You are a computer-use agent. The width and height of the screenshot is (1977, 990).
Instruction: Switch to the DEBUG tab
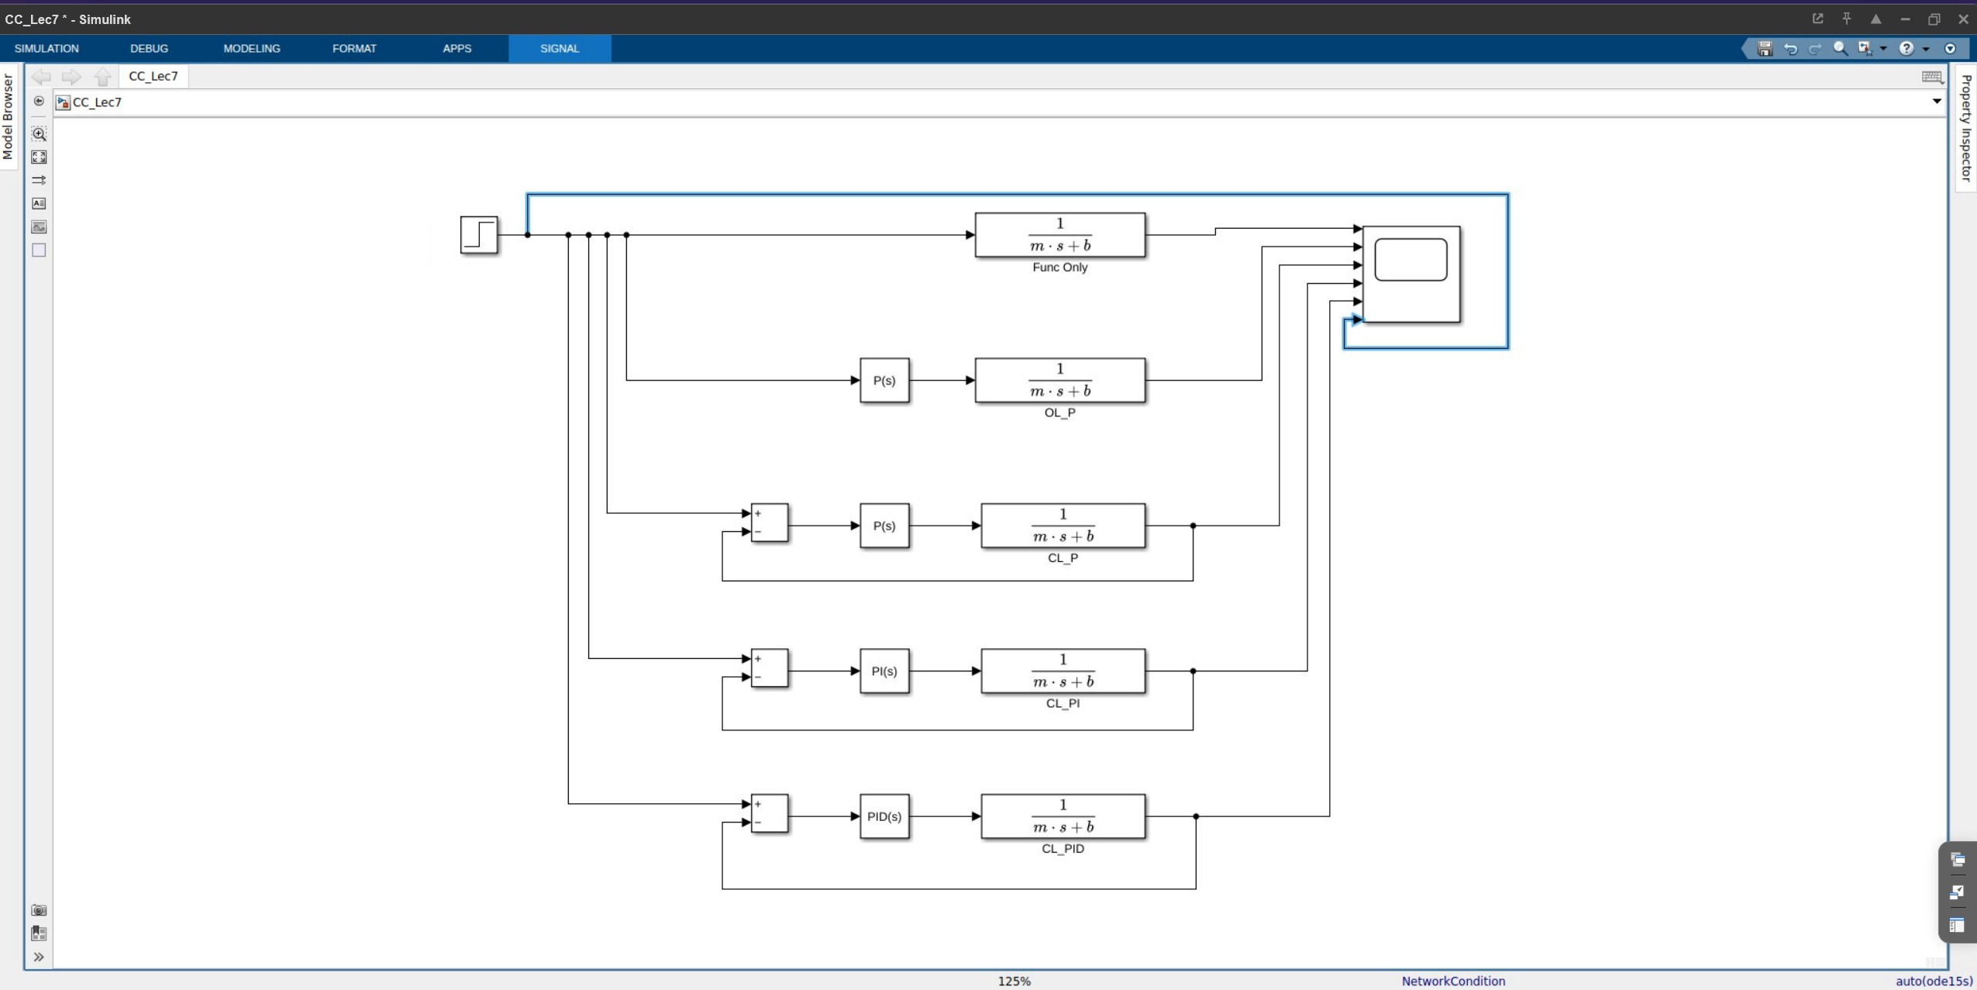(x=149, y=48)
